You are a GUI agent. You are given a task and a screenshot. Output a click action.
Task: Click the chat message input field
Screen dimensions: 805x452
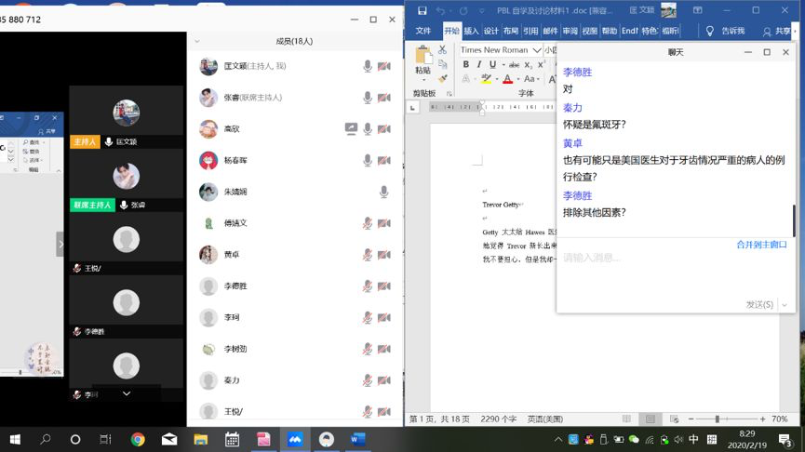(x=675, y=272)
